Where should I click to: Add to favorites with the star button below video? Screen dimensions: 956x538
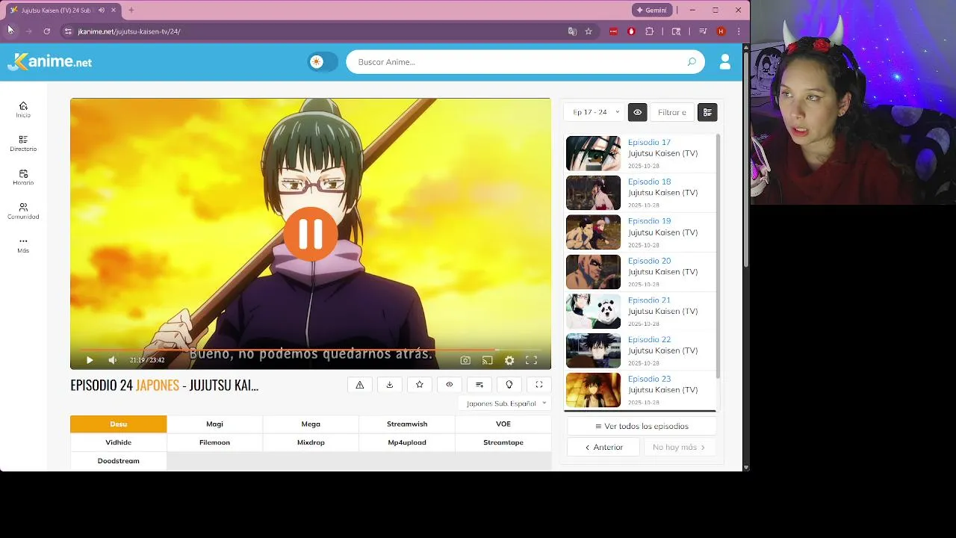420,385
